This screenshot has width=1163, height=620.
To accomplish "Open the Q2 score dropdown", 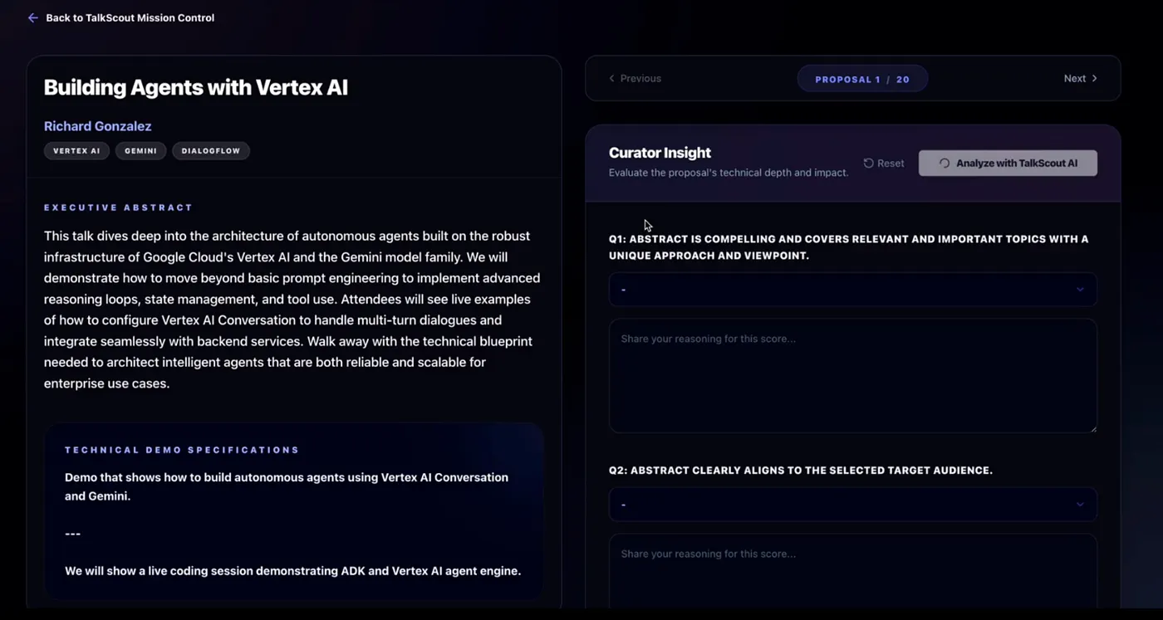I will 852,504.
